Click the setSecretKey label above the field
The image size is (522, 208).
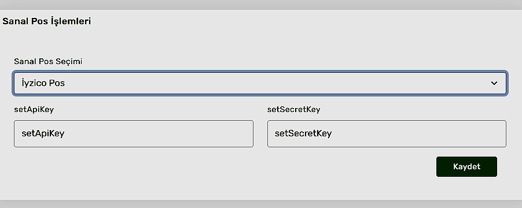(x=293, y=110)
